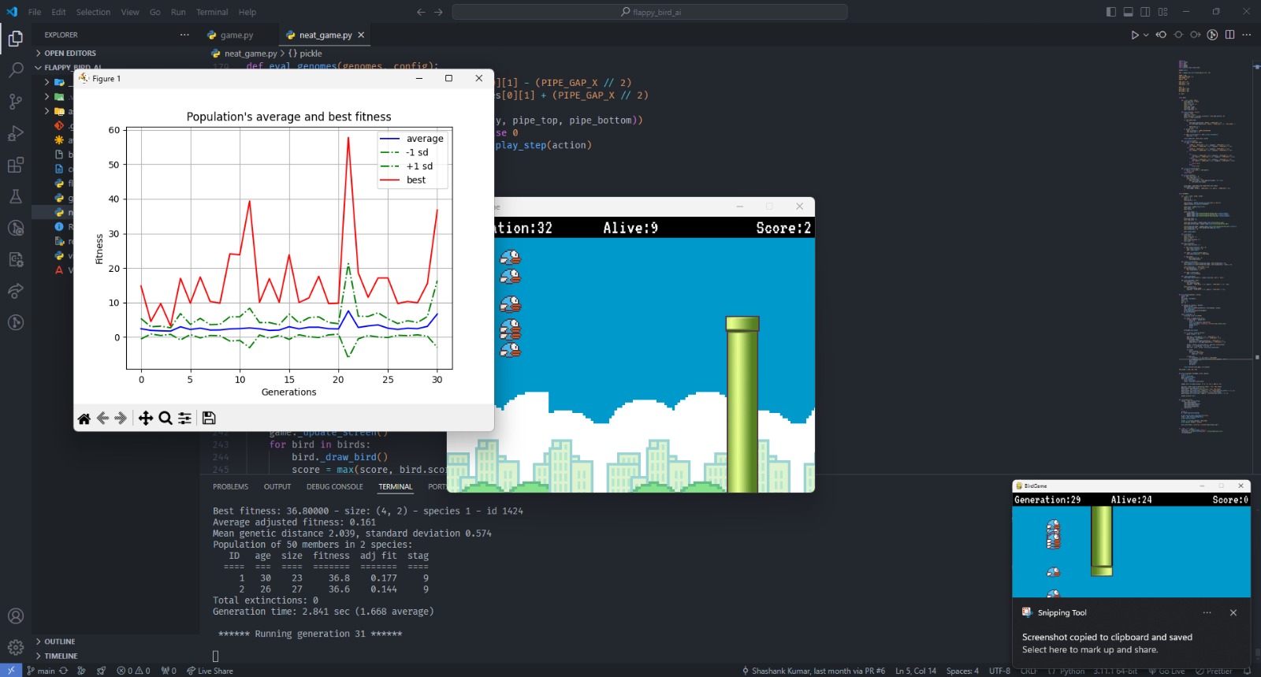
Task: Open the Accounts menu icon
Action: [x=15, y=616]
